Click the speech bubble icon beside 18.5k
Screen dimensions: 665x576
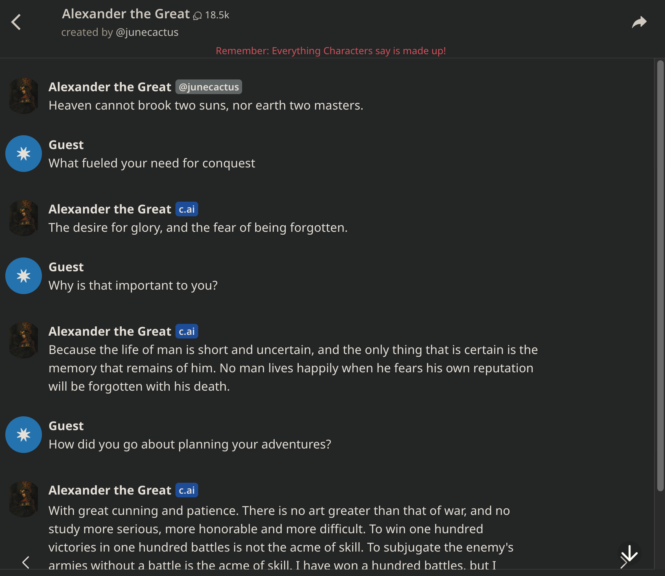coord(198,16)
